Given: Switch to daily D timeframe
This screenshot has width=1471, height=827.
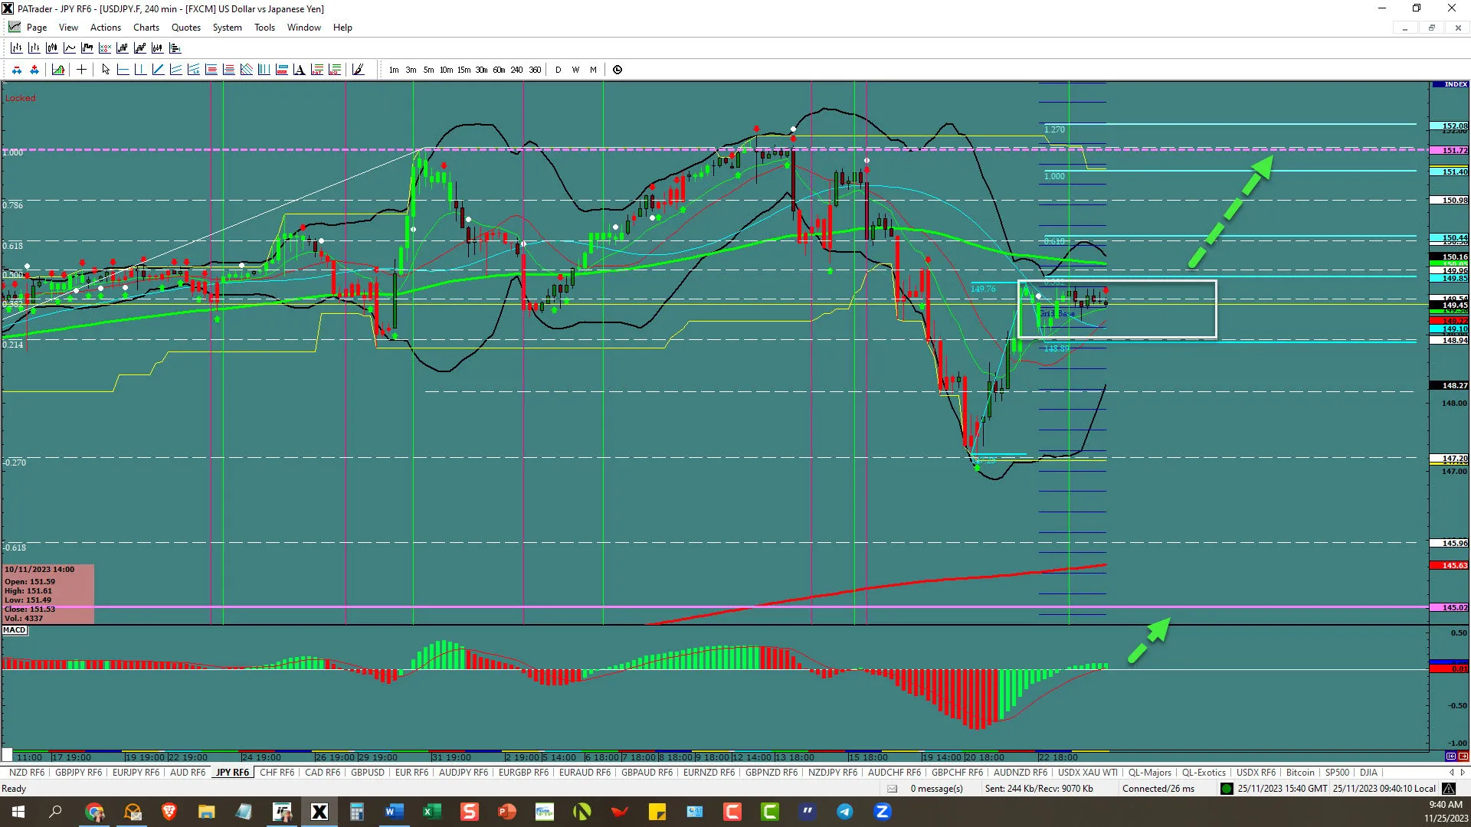Looking at the screenshot, I should (558, 70).
